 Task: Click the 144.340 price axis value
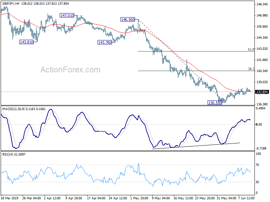tap(262, 38)
